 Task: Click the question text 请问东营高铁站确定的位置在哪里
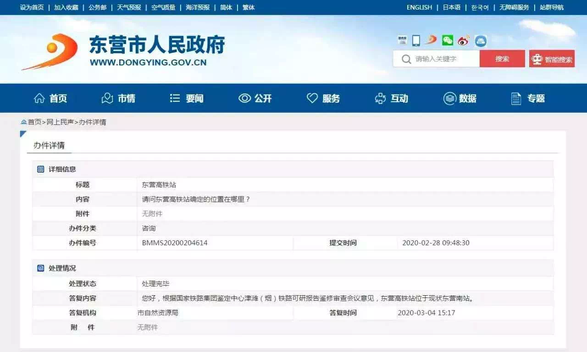pyautogui.click(x=196, y=200)
